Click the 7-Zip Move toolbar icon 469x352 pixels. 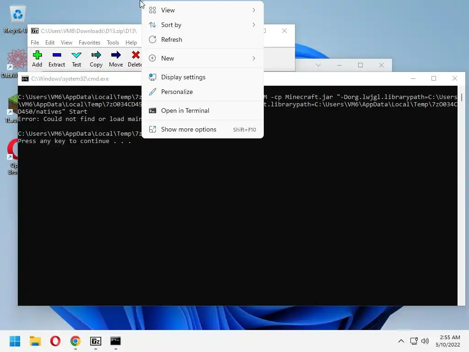[x=116, y=55]
